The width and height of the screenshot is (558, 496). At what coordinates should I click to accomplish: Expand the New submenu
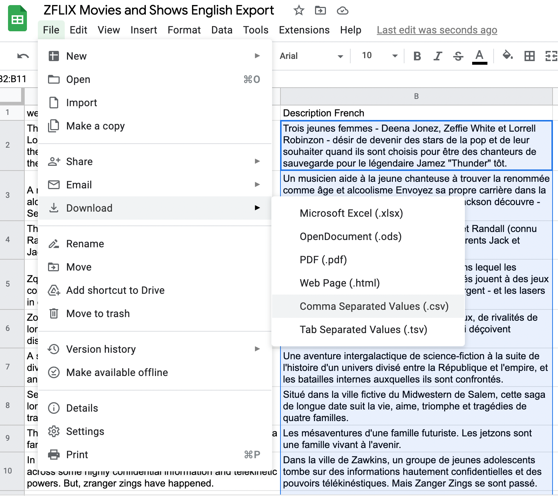[155, 56]
